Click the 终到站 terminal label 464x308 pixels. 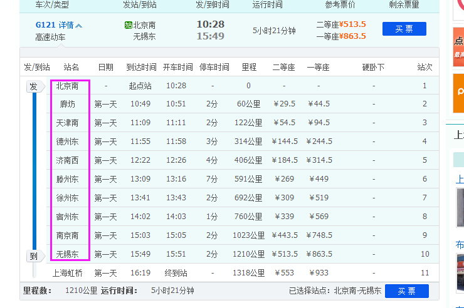pyautogui.click(x=176, y=273)
